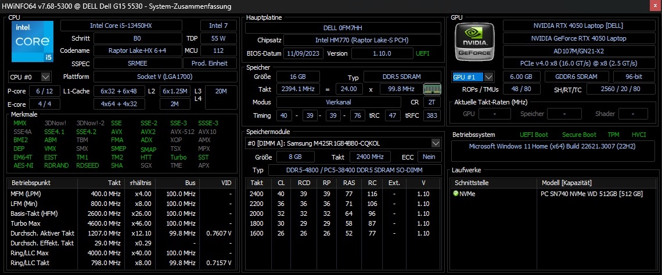Click the green NVMe drive status icon
Image resolution: width=662 pixels, height=275 pixels.
point(456,194)
